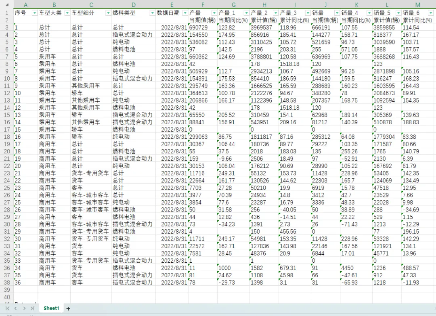Viewport: 436px width, 316px height.
Task: Open filter dropdown for 数据日期 column
Action: (185, 13)
